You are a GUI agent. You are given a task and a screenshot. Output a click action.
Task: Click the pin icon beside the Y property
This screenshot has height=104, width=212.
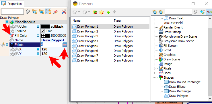12,54
